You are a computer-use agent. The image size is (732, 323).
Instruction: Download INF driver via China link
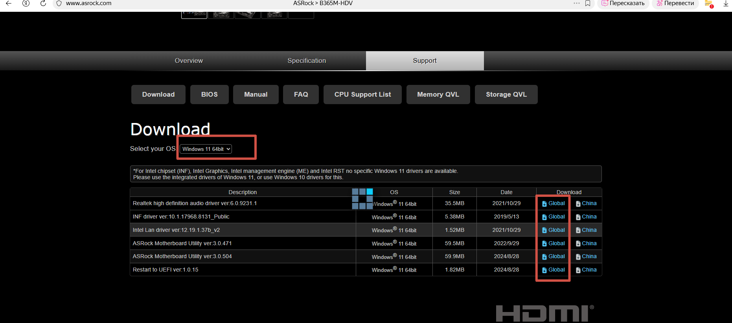coord(586,217)
